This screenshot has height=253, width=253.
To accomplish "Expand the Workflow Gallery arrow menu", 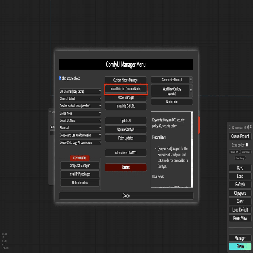I will coord(191,90).
